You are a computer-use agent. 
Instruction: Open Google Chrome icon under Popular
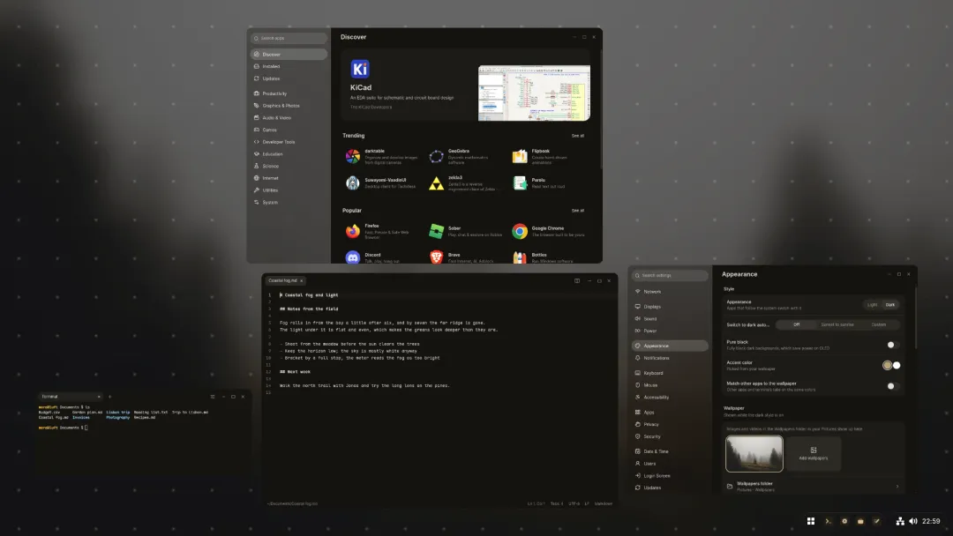pos(520,231)
